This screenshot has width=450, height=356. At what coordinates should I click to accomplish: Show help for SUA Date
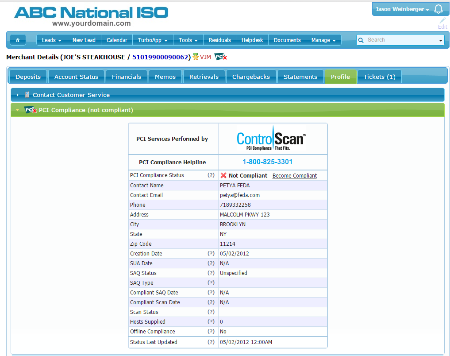[211, 263]
